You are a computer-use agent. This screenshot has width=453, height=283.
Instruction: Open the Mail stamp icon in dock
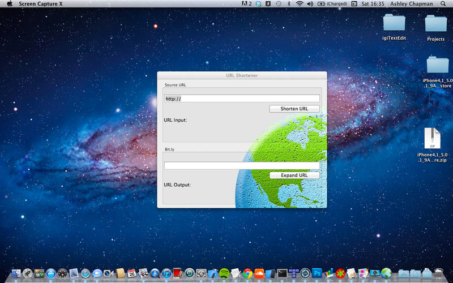tap(74, 273)
